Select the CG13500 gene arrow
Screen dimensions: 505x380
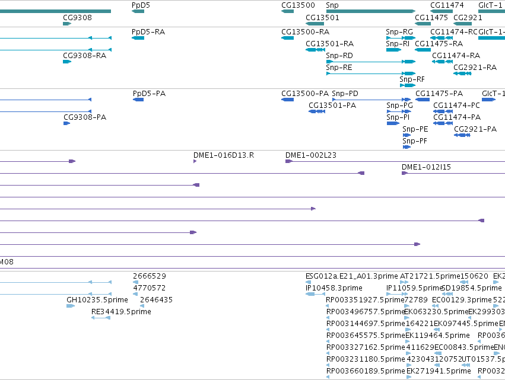(288, 11)
